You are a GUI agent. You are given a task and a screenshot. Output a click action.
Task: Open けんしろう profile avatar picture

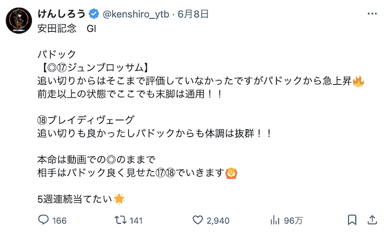[x=19, y=20]
